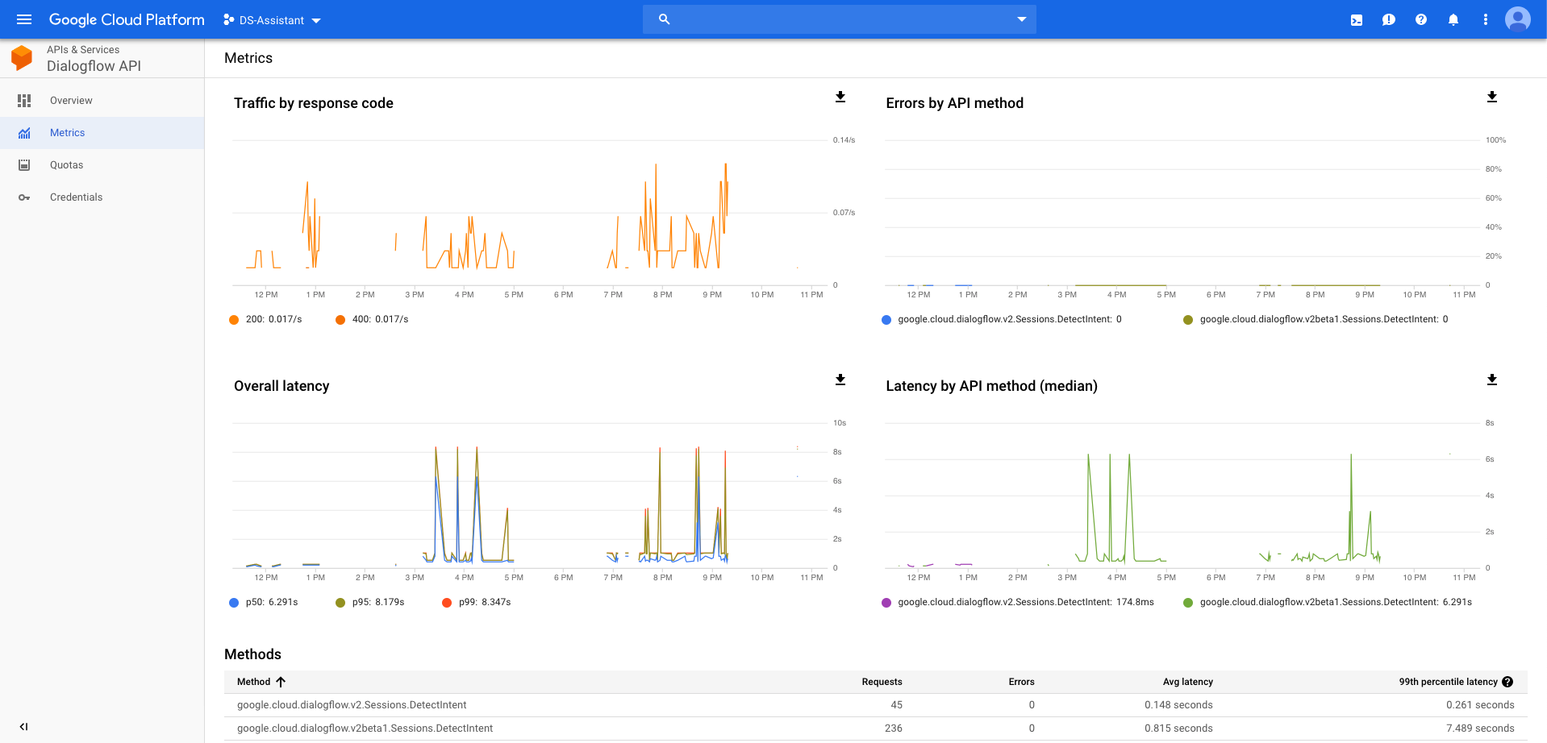Image resolution: width=1547 pixels, height=743 pixels.
Task: Sort by the Requests column header
Action: (x=882, y=682)
